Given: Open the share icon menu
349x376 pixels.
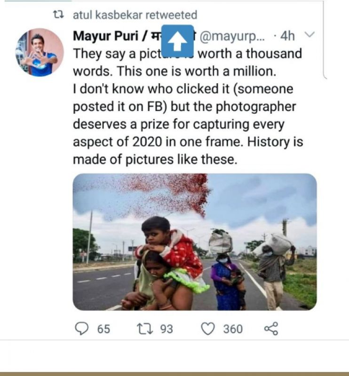Looking at the screenshot, I should coord(271,329).
